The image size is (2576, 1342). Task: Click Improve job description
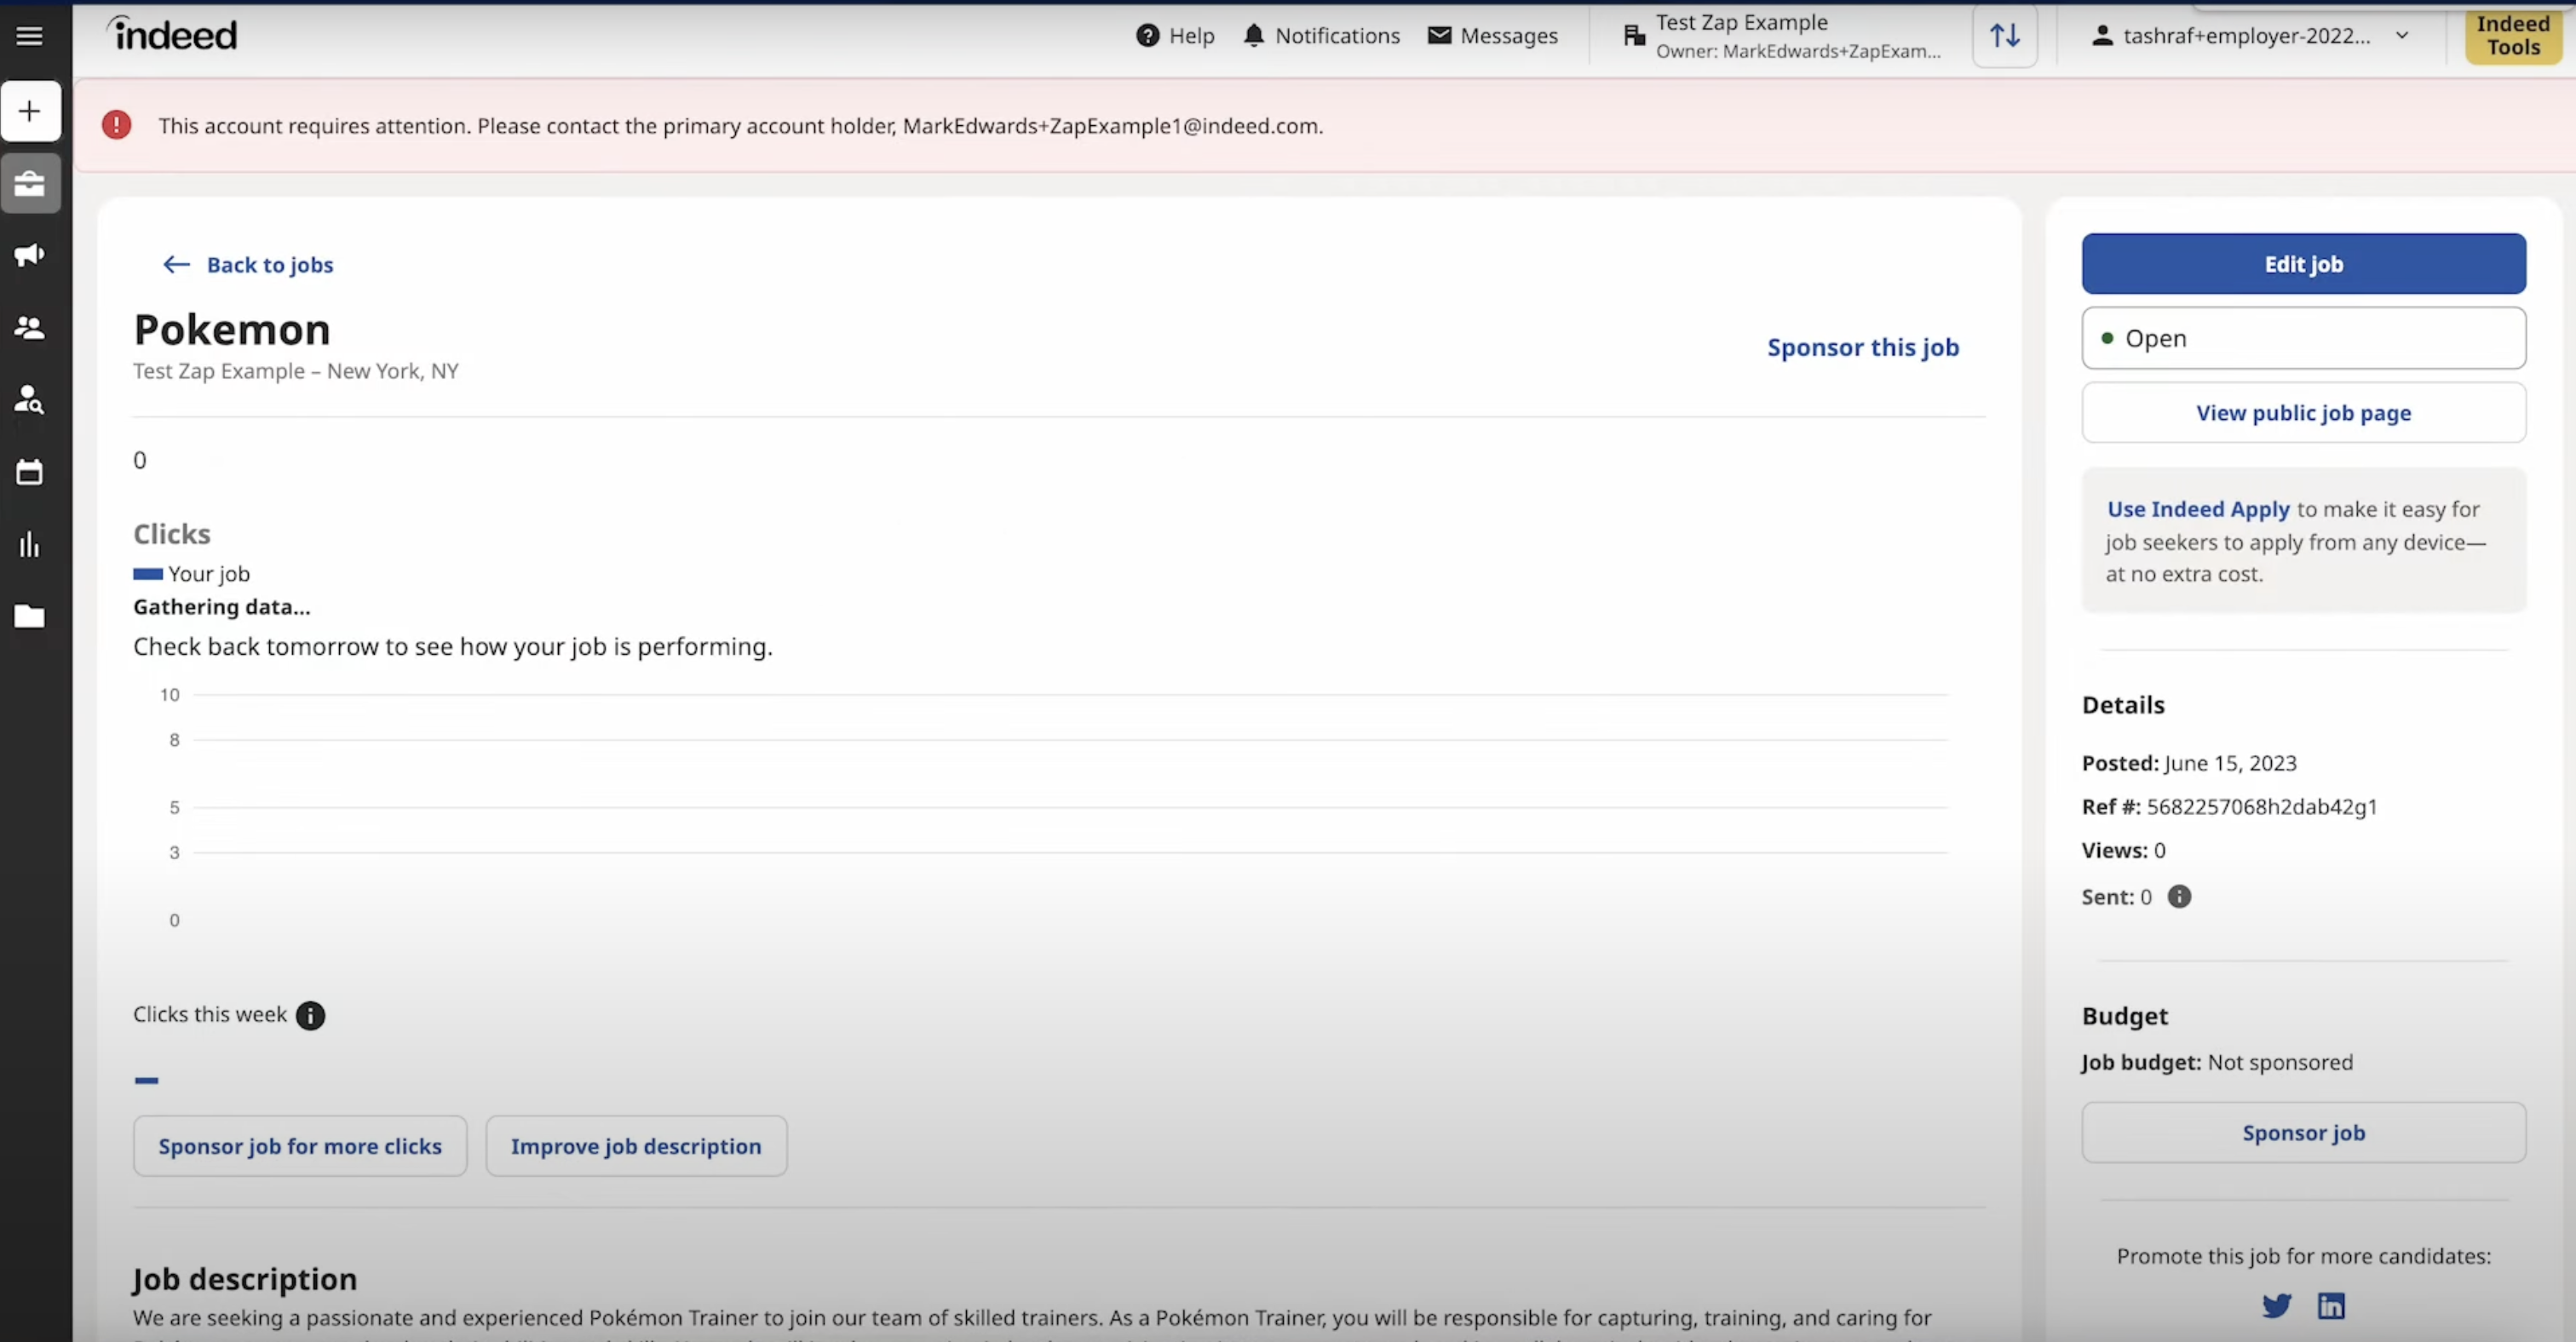[x=636, y=1146]
